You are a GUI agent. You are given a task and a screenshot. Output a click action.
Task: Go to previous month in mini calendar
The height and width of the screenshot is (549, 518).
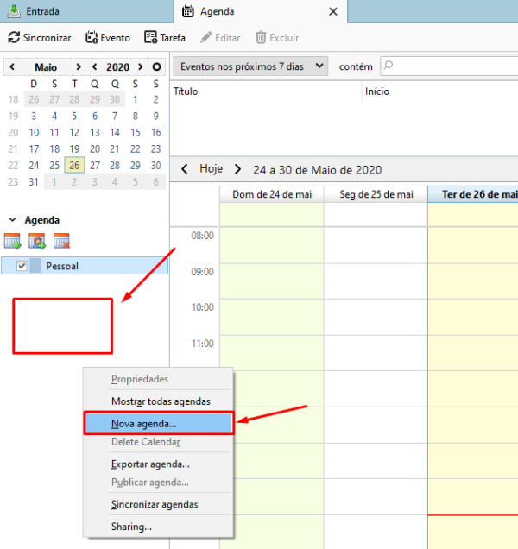coord(12,66)
